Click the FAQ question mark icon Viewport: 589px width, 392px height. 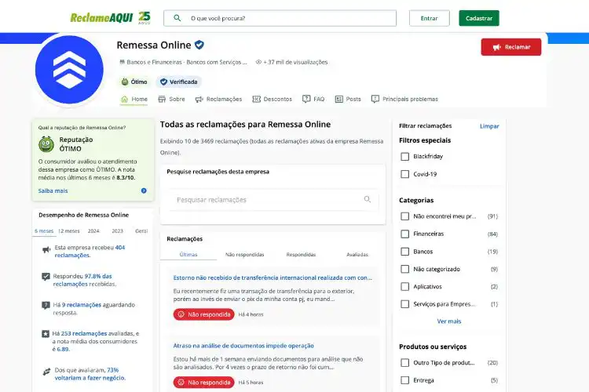[306, 99]
